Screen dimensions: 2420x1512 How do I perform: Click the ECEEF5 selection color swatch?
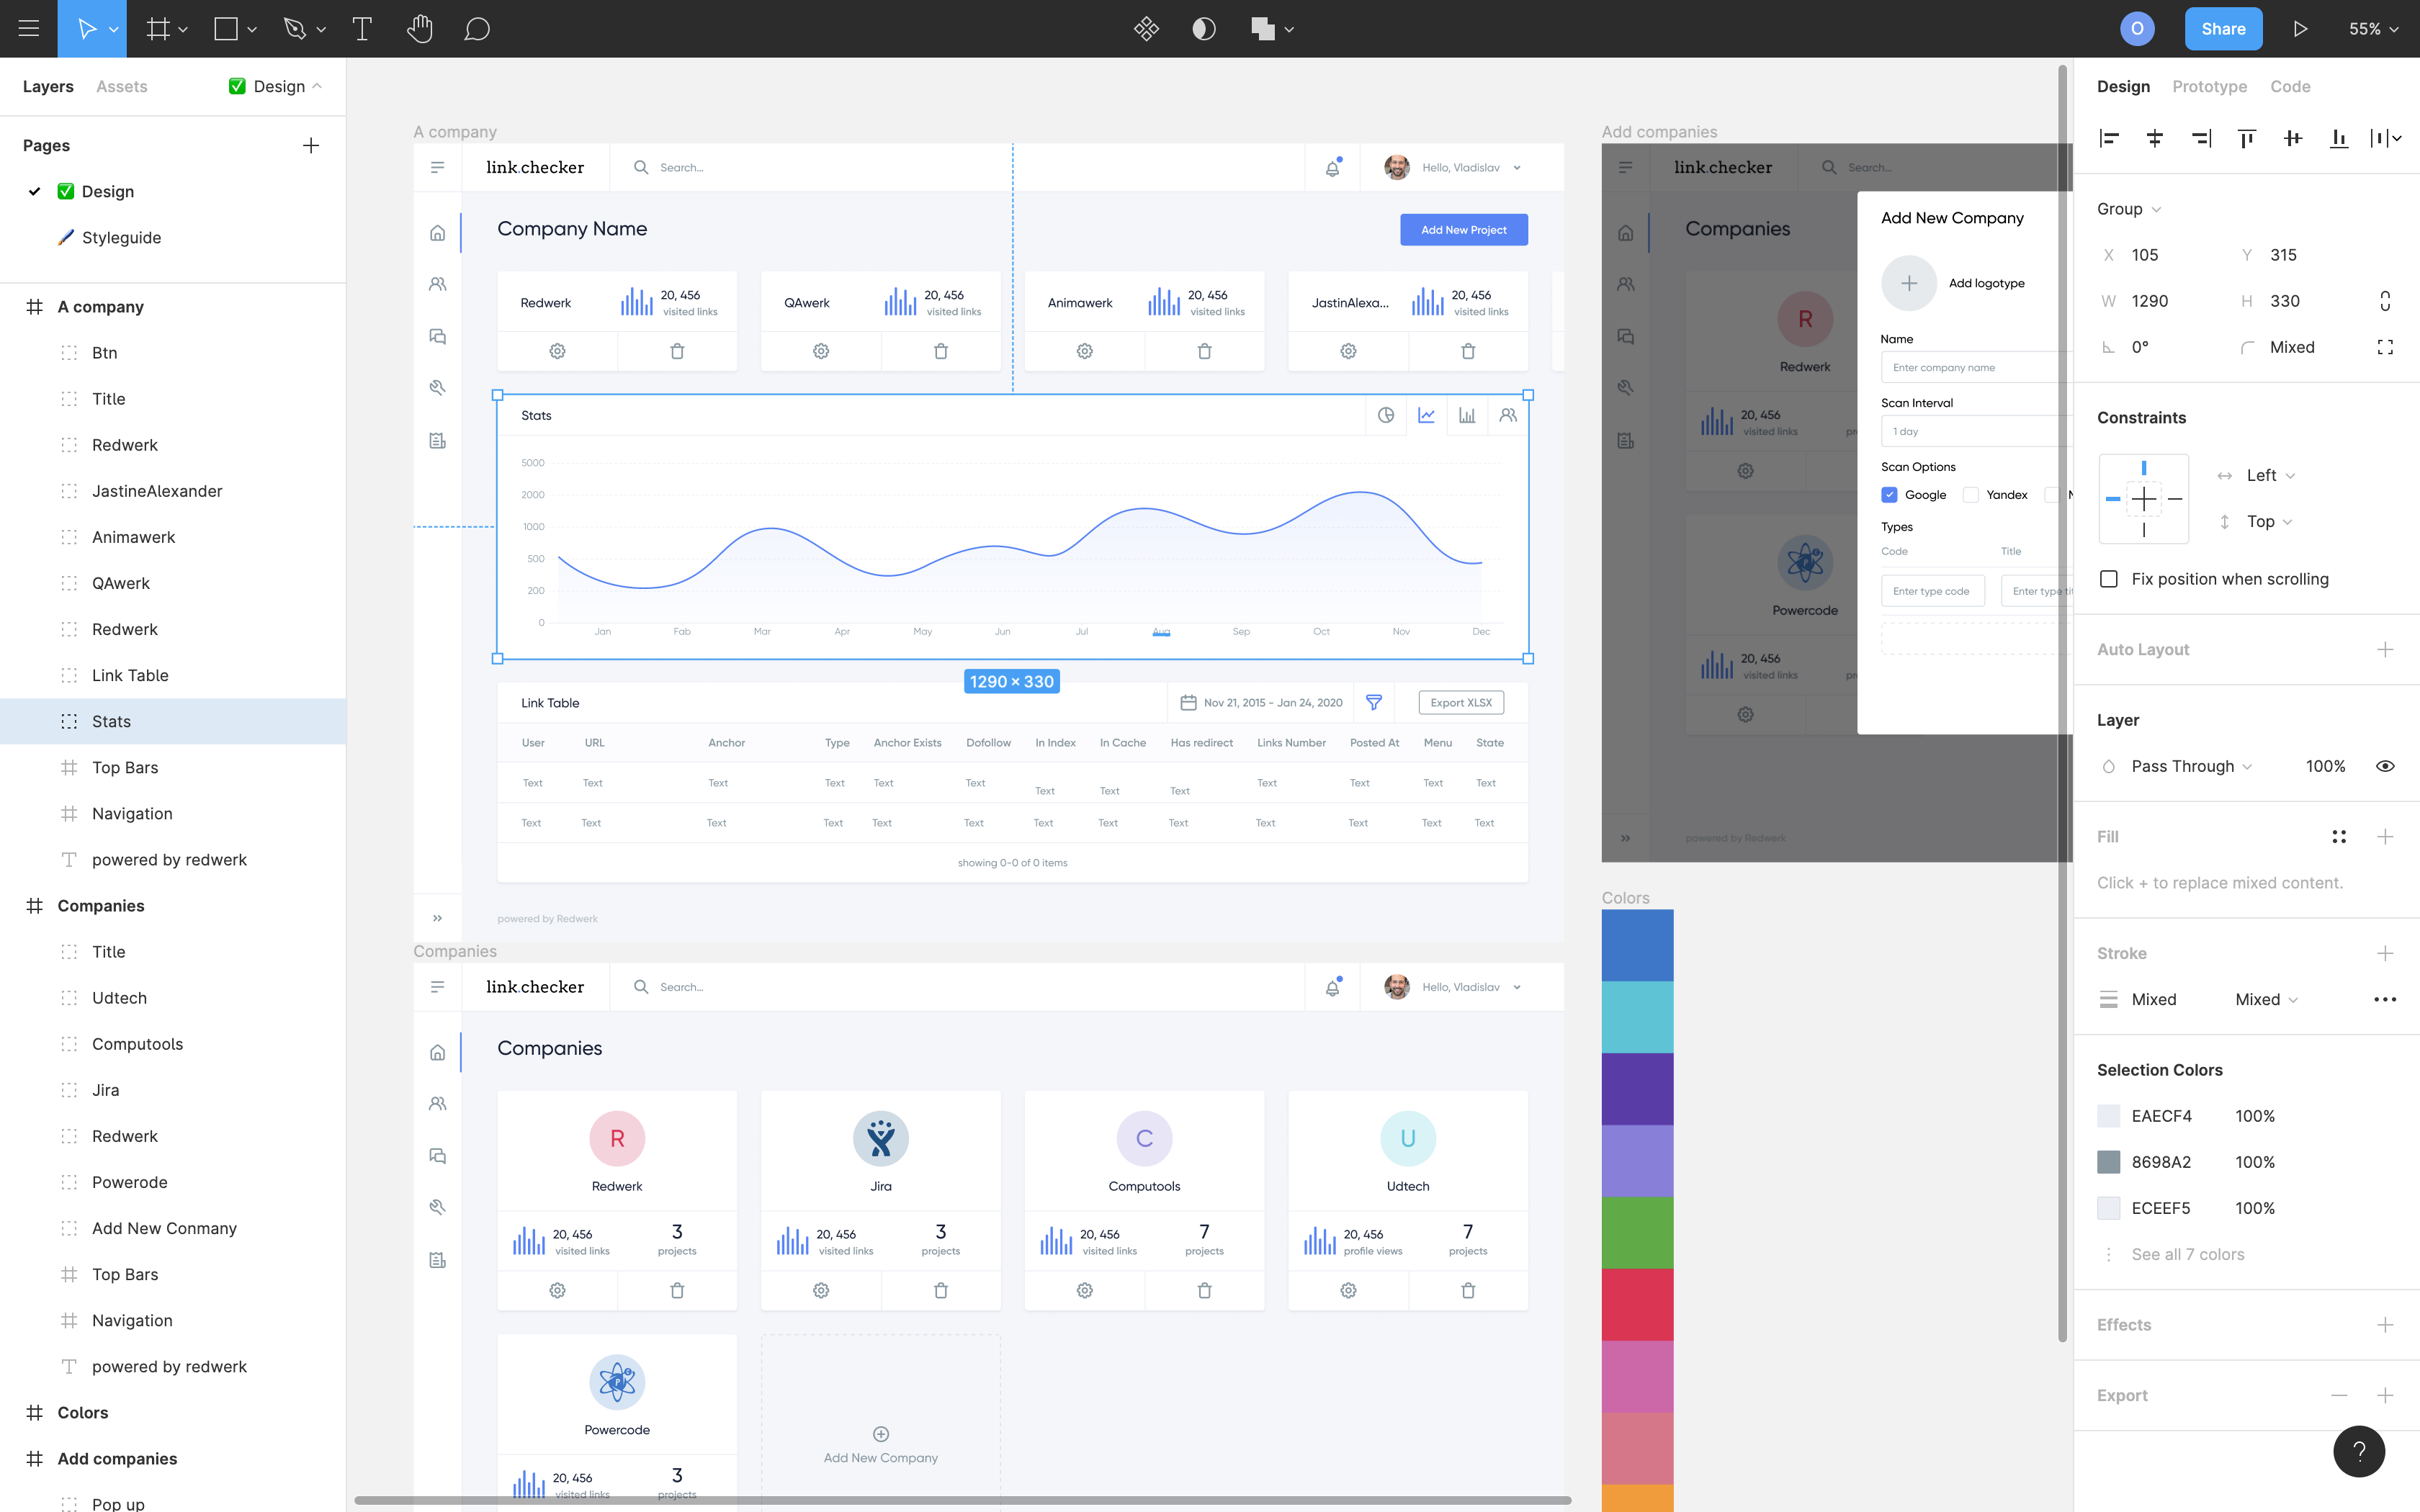2109,1208
